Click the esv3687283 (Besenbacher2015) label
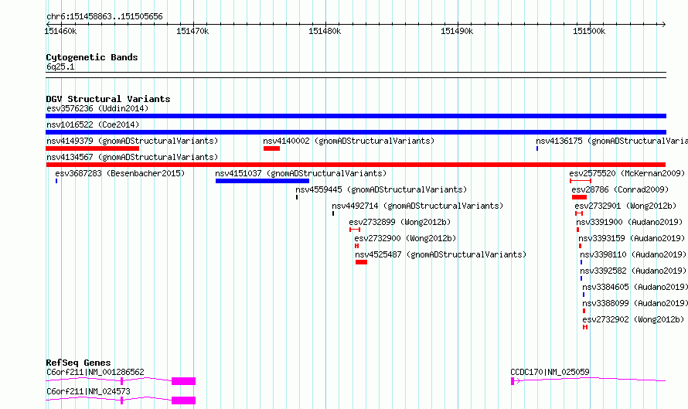688x409 pixels. [120, 173]
